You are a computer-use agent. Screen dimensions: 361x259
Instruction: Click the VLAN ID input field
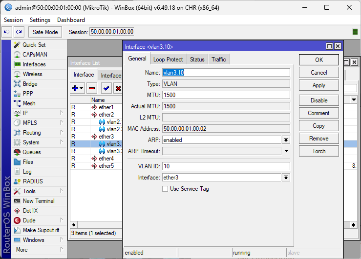pyautogui.click(x=226, y=166)
